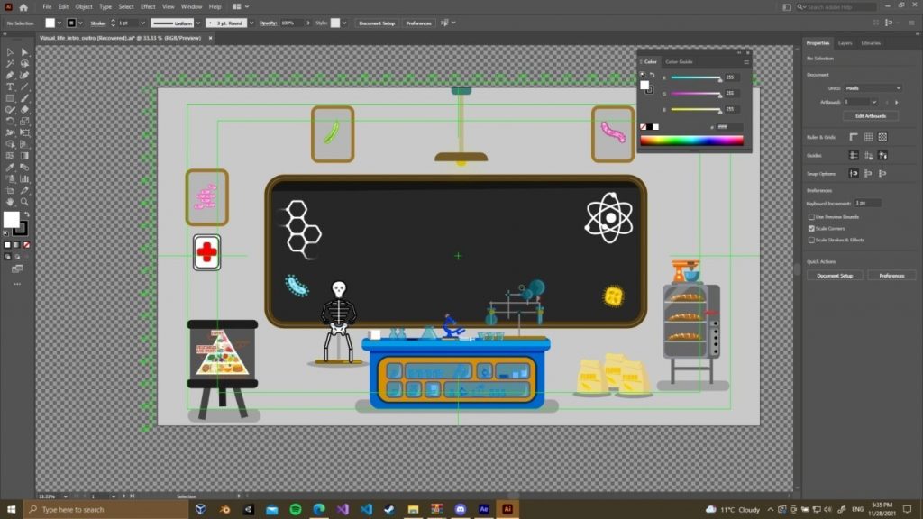The height and width of the screenshot is (519, 923).
Task: Open the Units dropdown set to Pixels
Action: (x=872, y=87)
